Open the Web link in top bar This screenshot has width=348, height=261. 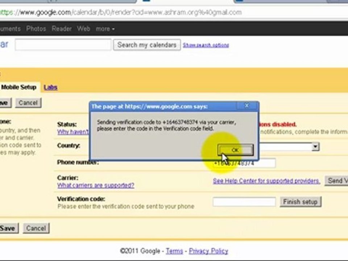[83, 29]
